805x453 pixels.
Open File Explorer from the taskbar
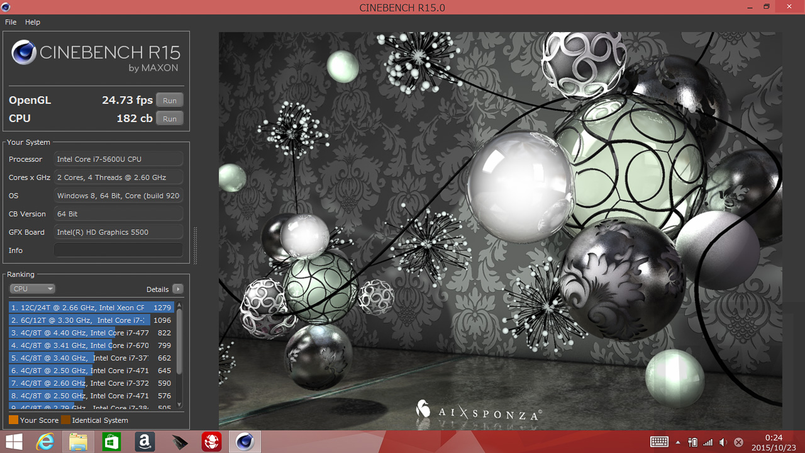tap(78, 442)
